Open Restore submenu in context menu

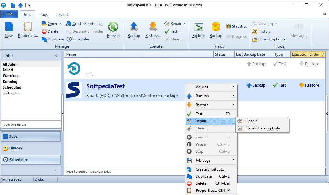pyautogui.click(x=211, y=105)
